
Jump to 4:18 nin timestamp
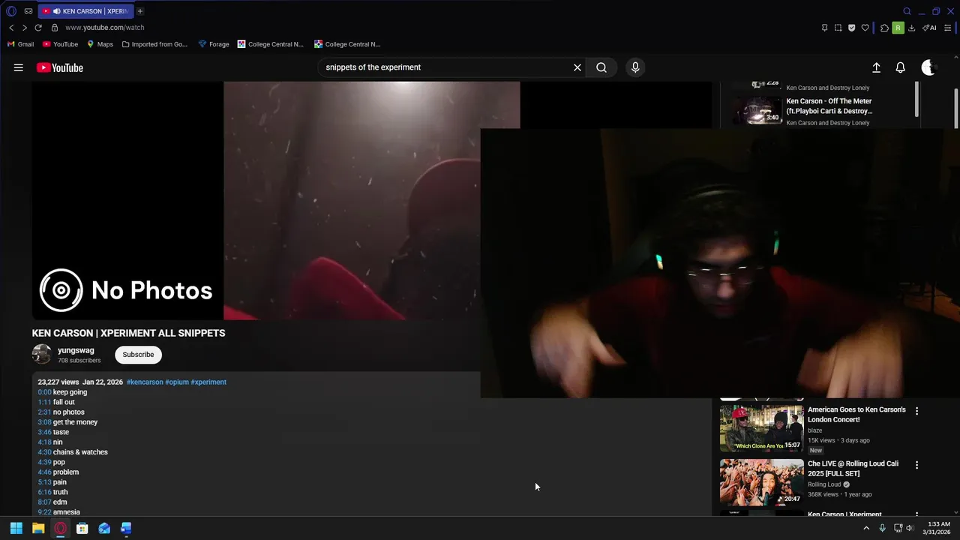point(45,442)
